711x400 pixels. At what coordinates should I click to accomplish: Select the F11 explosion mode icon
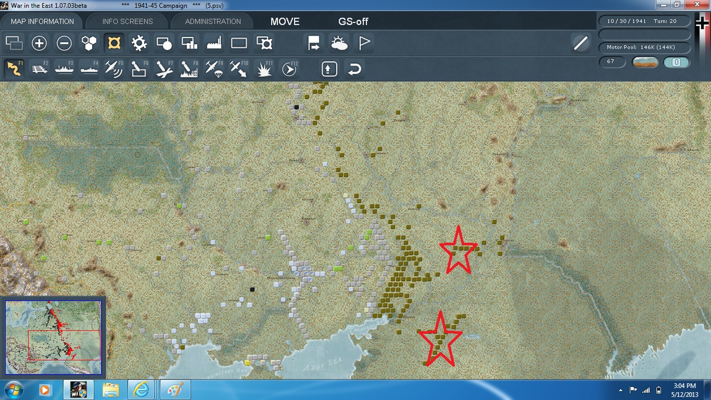pyautogui.click(x=264, y=69)
